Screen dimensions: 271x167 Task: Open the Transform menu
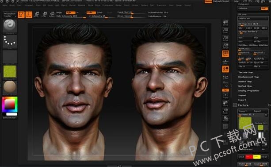[161, 5]
